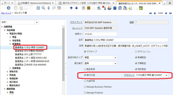This screenshot has width=173, height=95.
Task: Click the File Import green-arrow icon
Action: [x=130, y=8]
